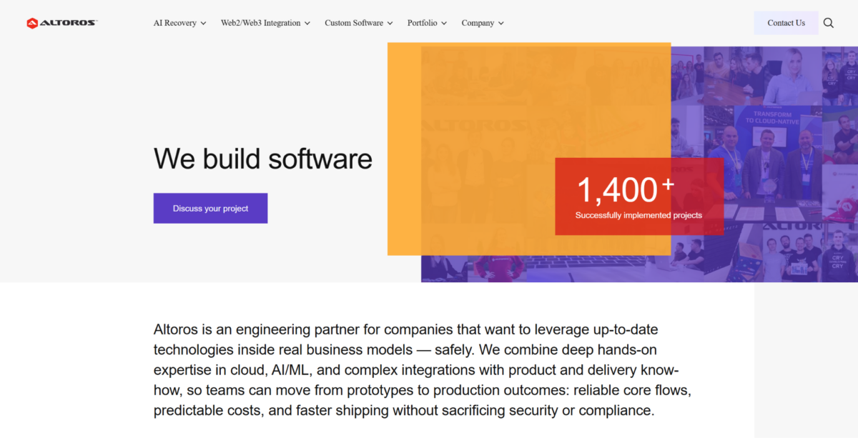Click the We build software heading
The width and height of the screenshot is (858, 438).
[x=263, y=159]
